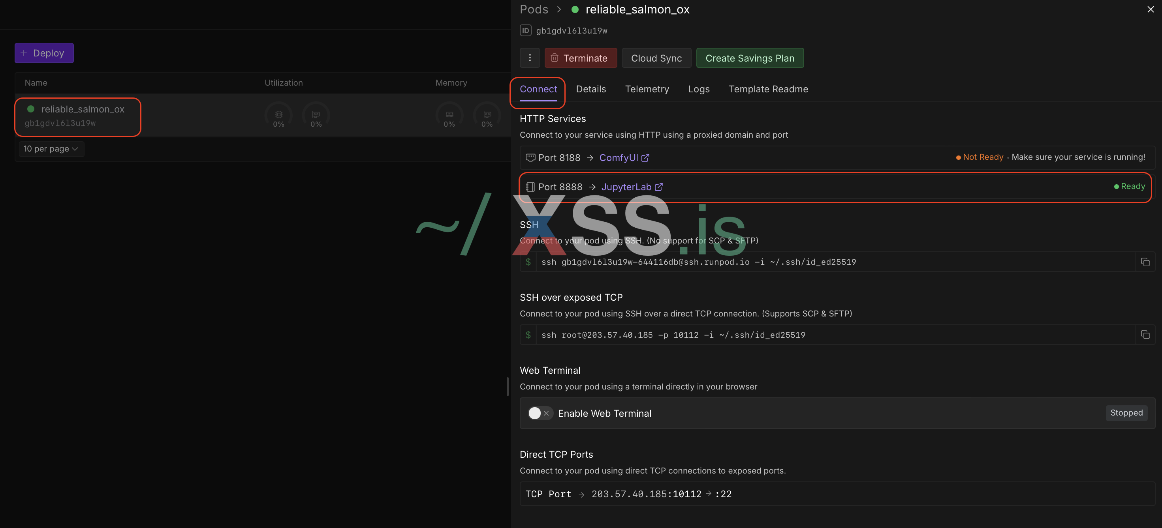Open the three-dot pod options menu

530,58
